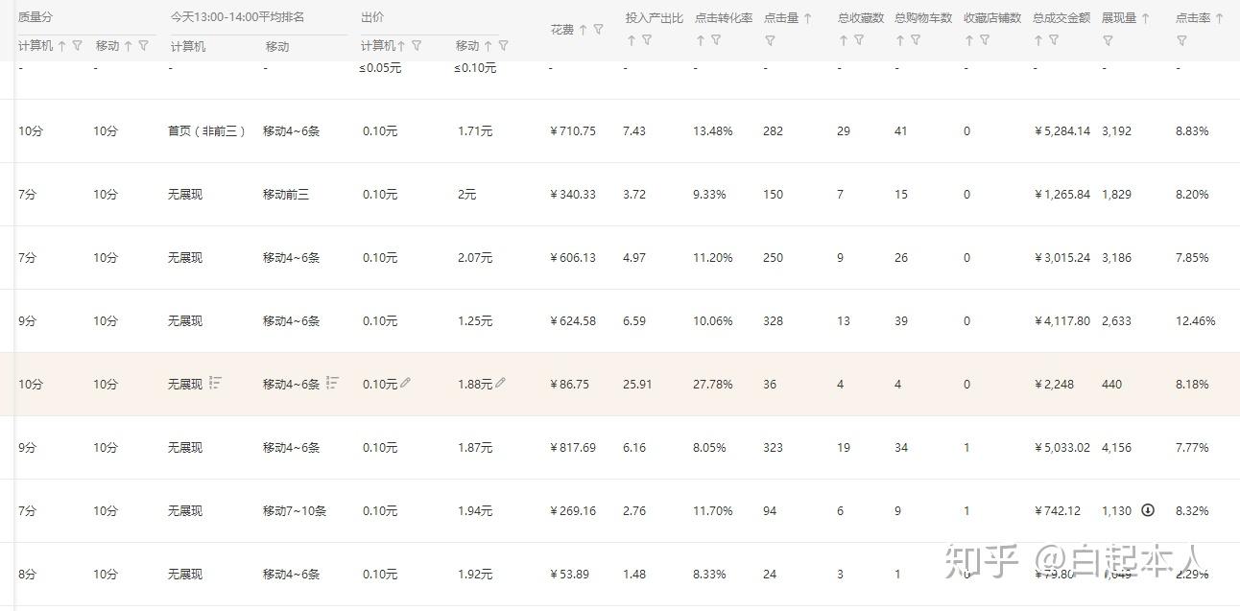Image resolution: width=1240 pixels, height=611 pixels.
Task: Filter the 质量分 移动 column
Action: (x=144, y=46)
